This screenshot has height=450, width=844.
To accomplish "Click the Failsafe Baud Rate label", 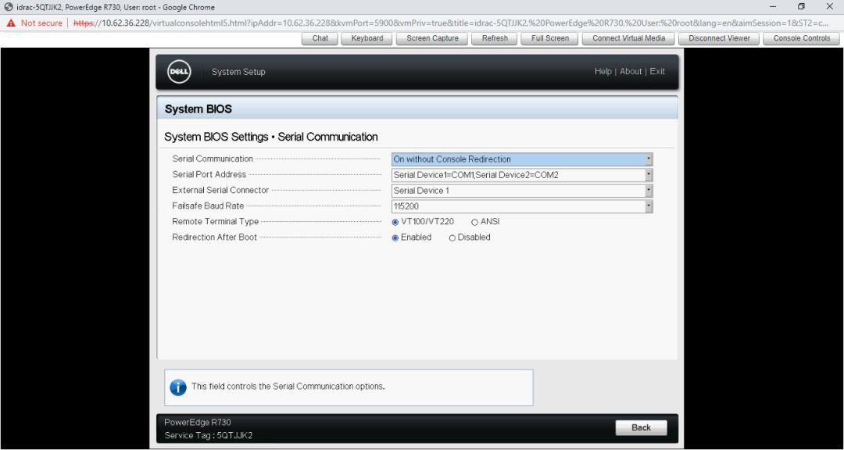I will (208, 205).
